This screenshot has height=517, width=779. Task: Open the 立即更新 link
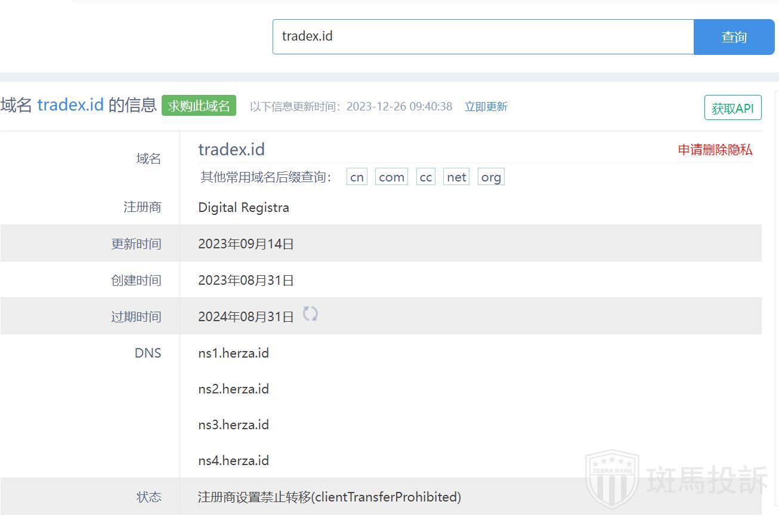[x=486, y=107]
